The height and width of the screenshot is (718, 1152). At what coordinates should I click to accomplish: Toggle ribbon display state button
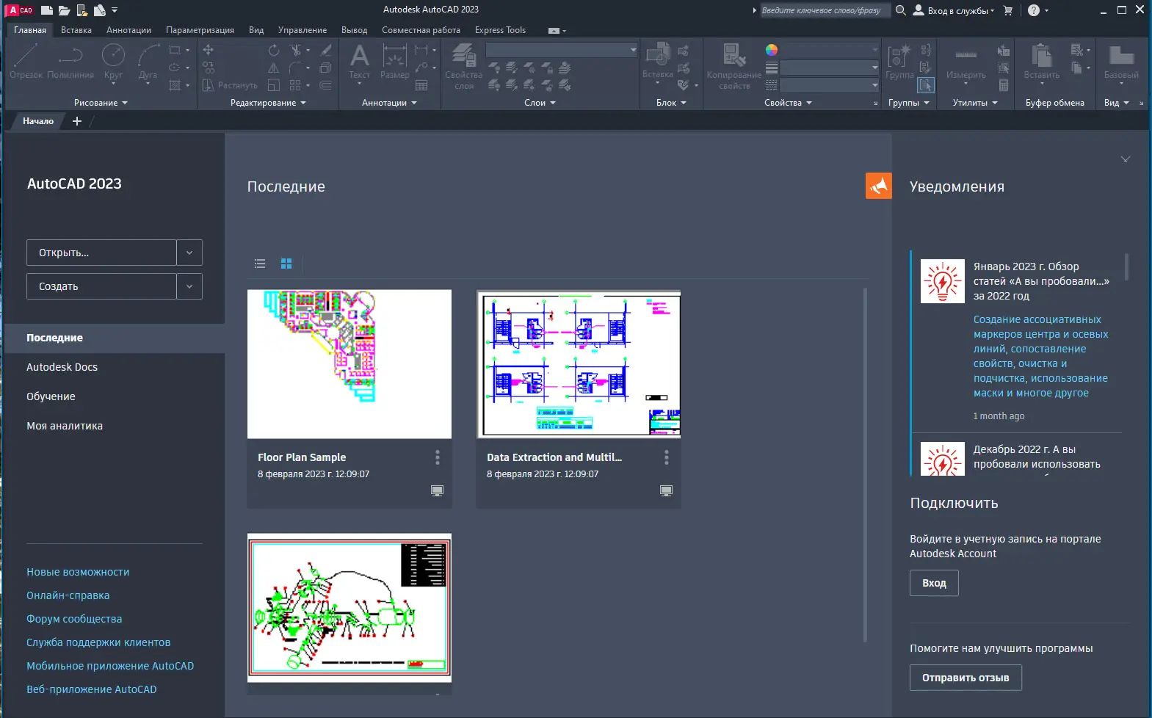(554, 31)
